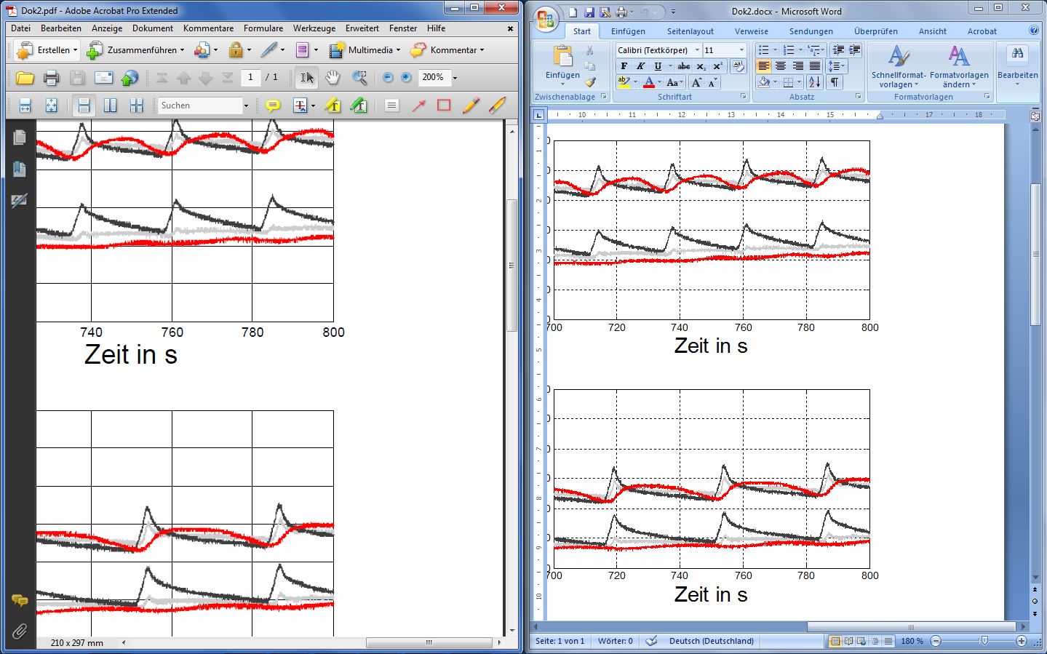This screenshot has height=654, width=1047.
Task: Click the Format Painter brush in Word
Action: [x=590, y=82]
